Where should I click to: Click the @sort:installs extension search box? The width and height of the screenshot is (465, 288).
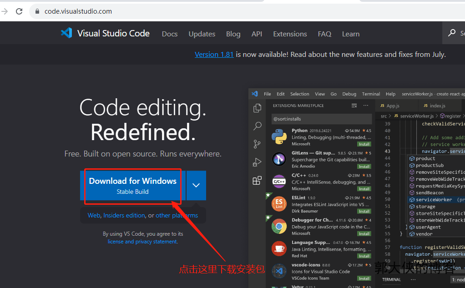click(x=322, y=119)
